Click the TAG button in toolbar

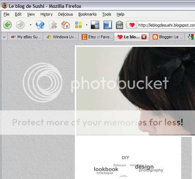point(119,25)
